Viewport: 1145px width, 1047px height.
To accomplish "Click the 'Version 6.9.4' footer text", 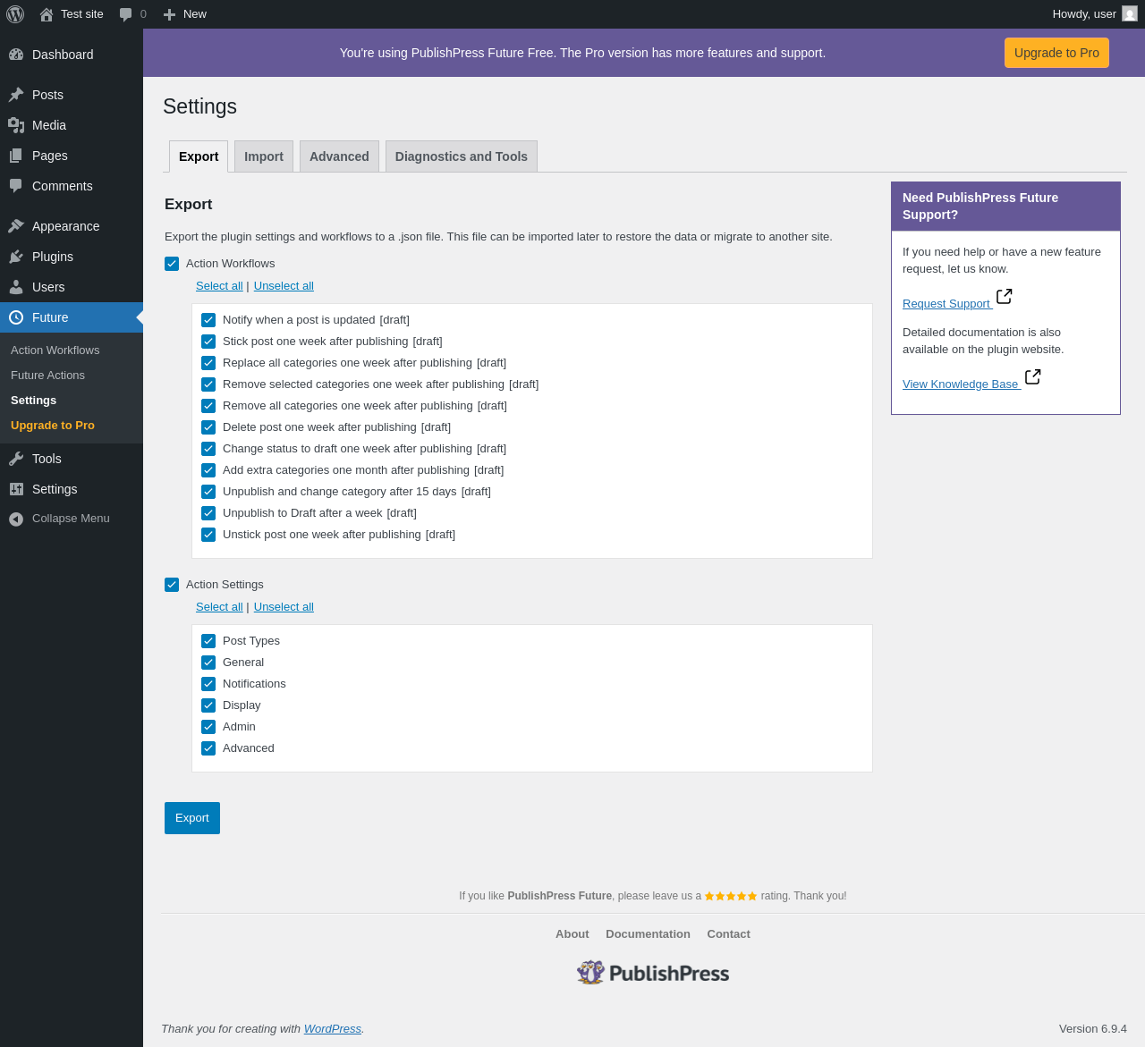I will click(x=1093, y=1029).
